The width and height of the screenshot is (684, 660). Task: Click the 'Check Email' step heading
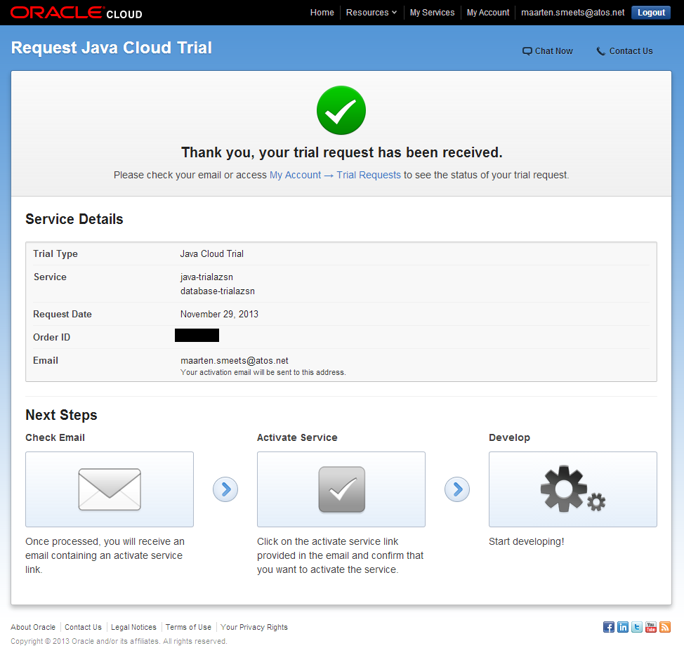55,437
